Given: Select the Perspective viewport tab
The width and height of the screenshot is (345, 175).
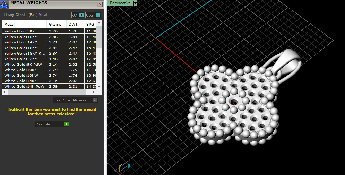Looking at the screenshot, I should 120,3.
